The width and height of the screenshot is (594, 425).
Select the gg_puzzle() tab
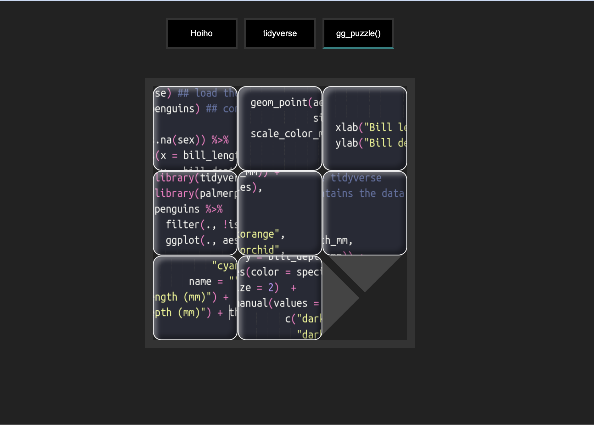click(358, 33)
